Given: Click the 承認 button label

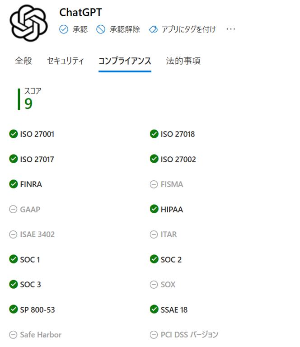Looking at the screenshot, I should tap(80, 29).
